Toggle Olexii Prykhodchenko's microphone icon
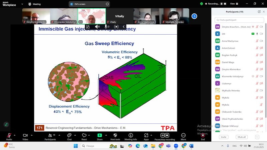267x150 pixels. pos(257,119)
